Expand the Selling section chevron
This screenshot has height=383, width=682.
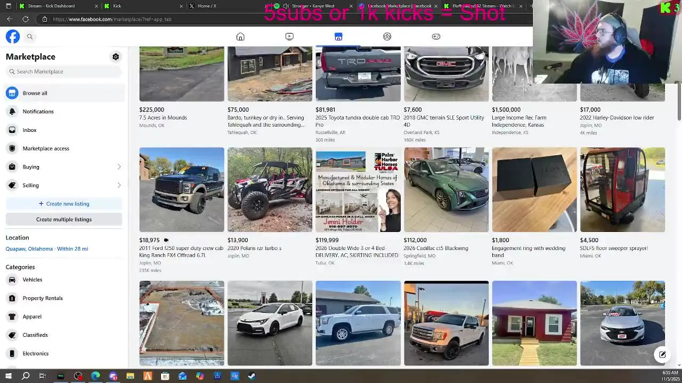coord(119,186)
